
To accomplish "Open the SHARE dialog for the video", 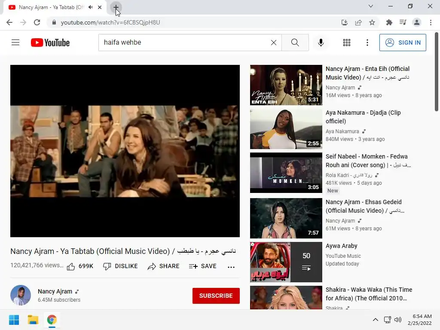I will [x=163, y=266].
